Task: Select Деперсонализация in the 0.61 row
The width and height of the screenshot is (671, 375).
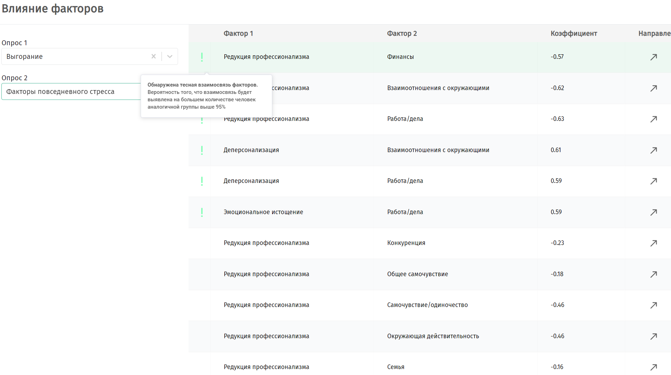Action: (251, 150)
